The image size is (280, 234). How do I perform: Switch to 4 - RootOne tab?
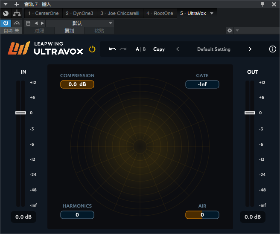(160, 13)
